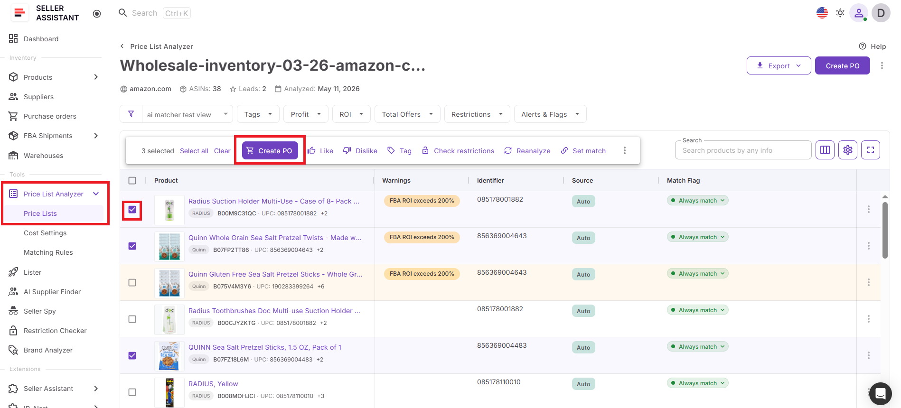Reanalyze the selected products
Screen dimensions: 901x408
527,150
